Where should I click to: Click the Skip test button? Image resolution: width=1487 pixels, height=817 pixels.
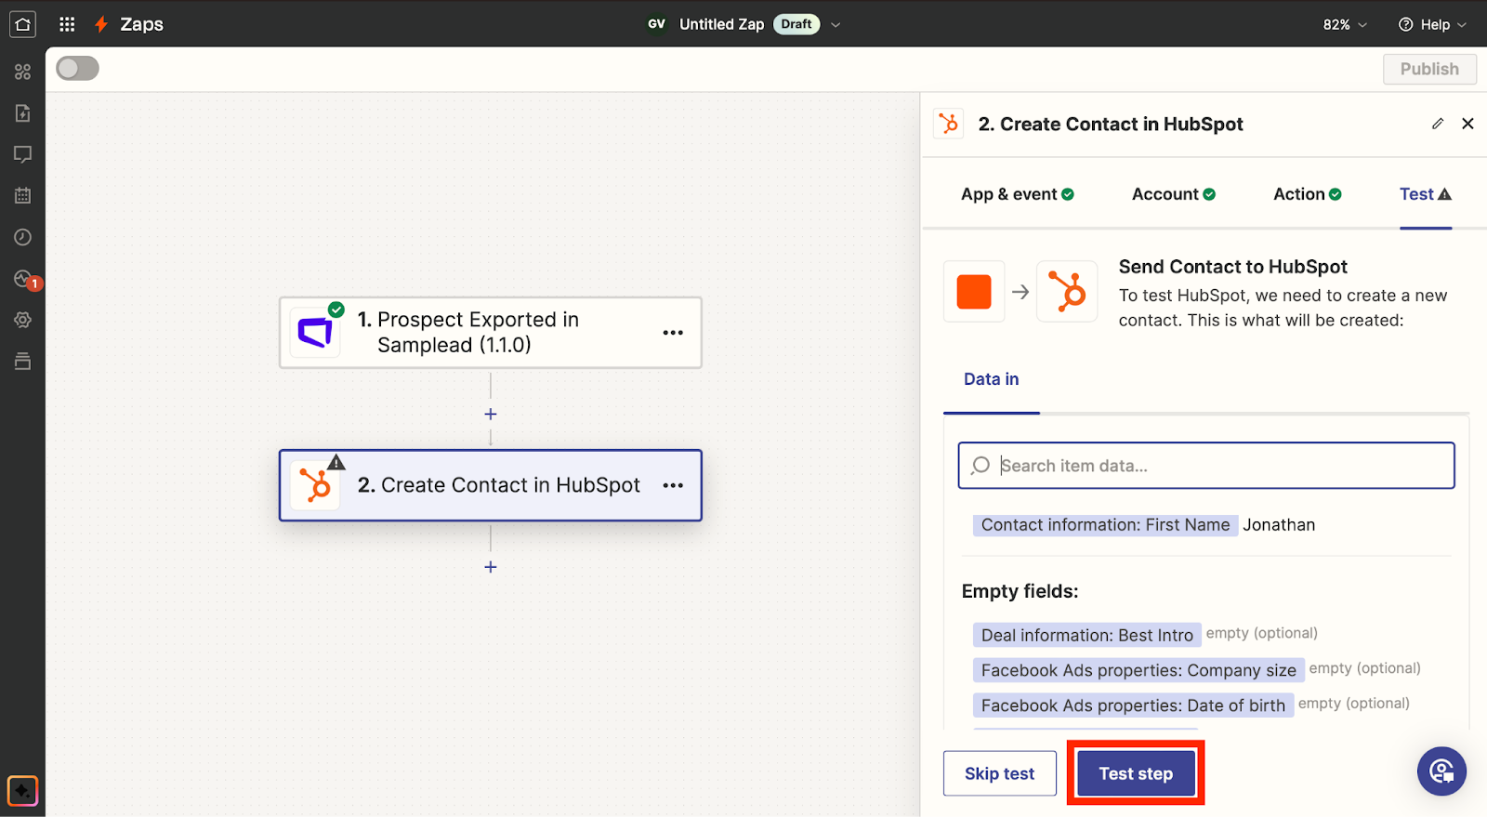(999, 773)
